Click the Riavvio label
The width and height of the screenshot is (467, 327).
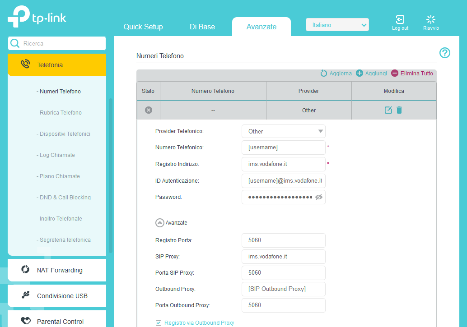tap(431, 28)
